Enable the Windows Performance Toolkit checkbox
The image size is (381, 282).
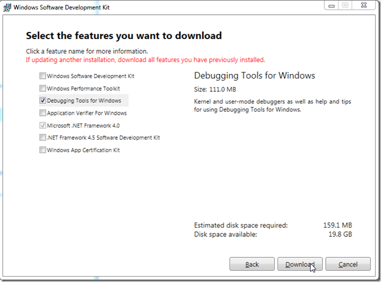pos(43,88)
